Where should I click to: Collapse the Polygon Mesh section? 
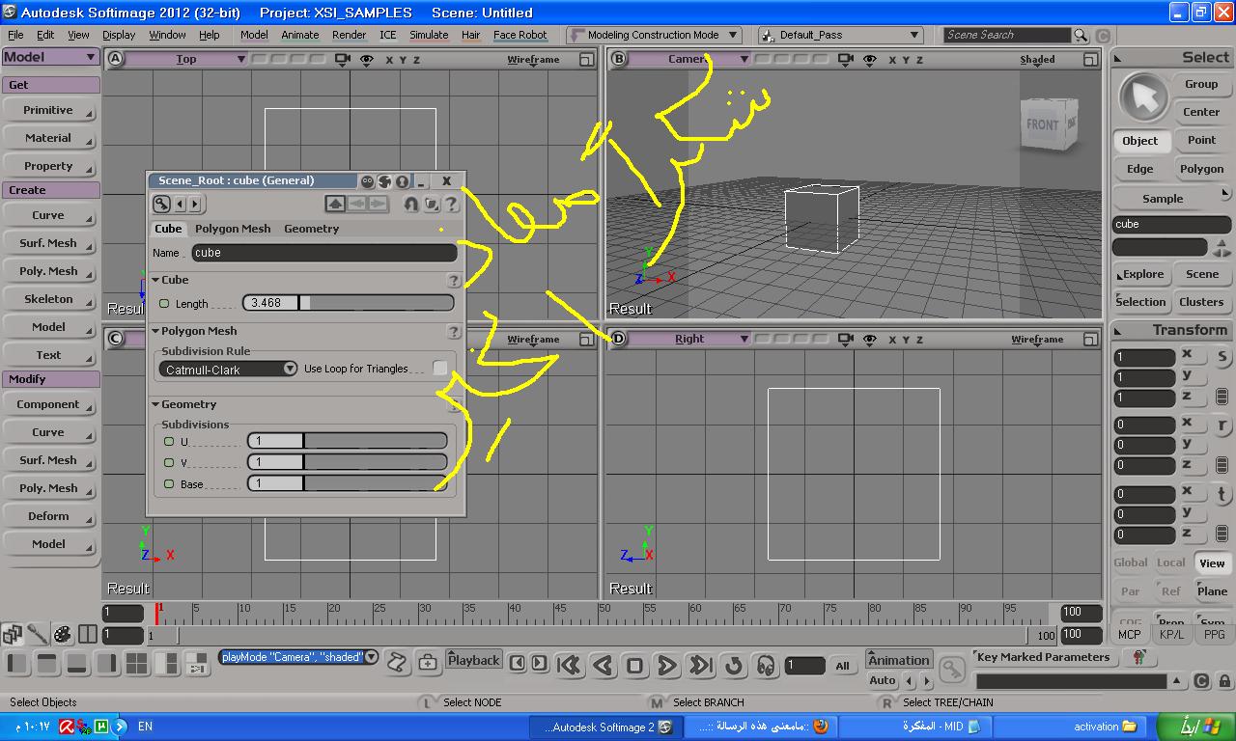pyautogui.click(x=155, y=331)
